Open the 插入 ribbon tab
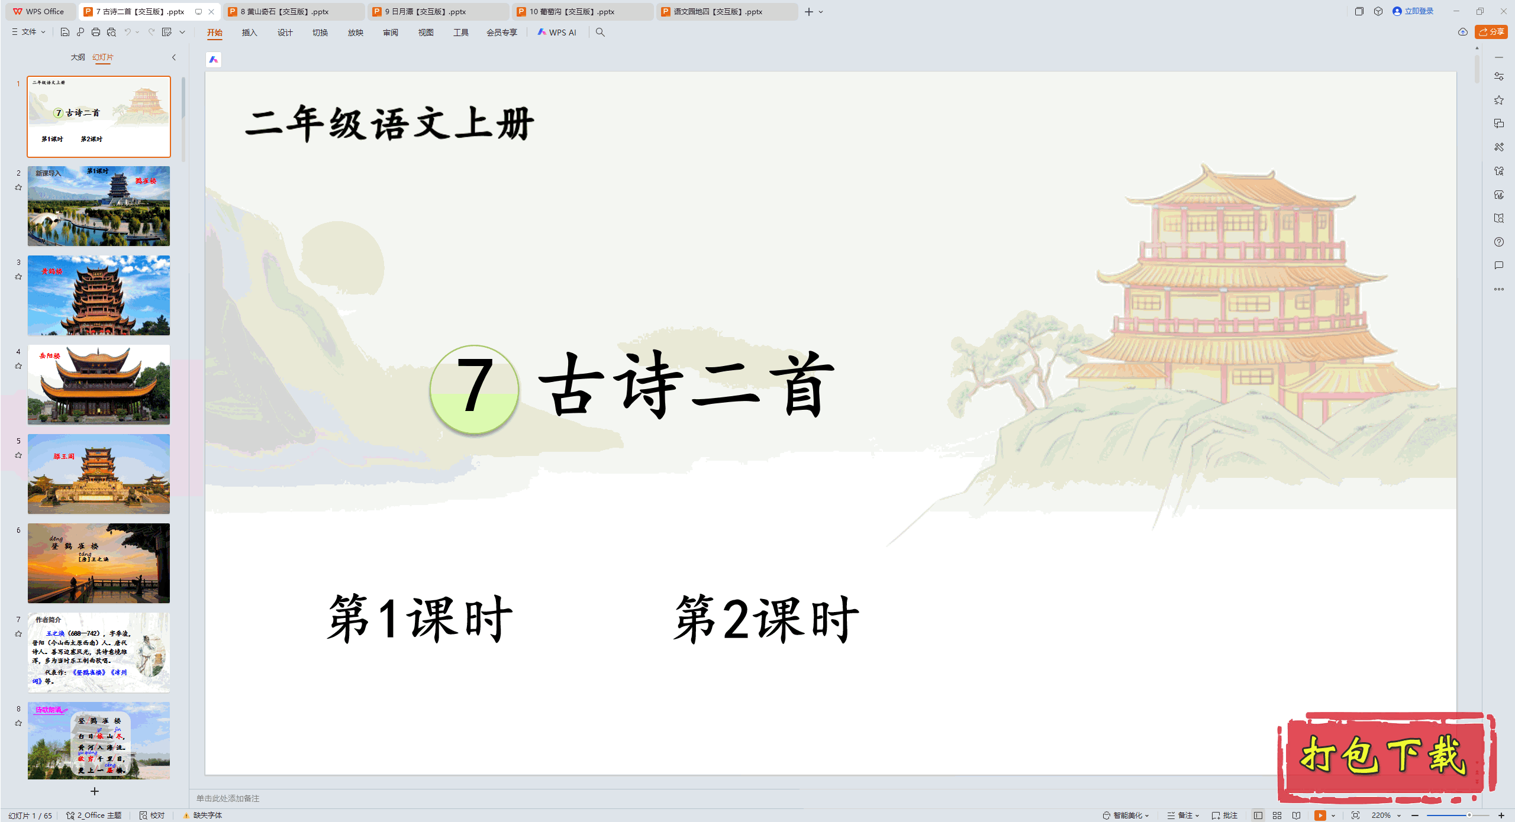Image resolution: width=1515 pixels, height=822 pixels. click(x=249, y=33)
